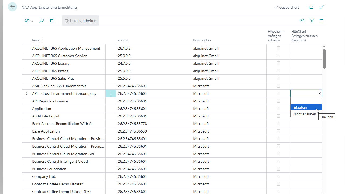Toggle checkbox for AKQUINET 365 Application Management
345x194 pixels.
pyautogui.click(x=278, y=48)
